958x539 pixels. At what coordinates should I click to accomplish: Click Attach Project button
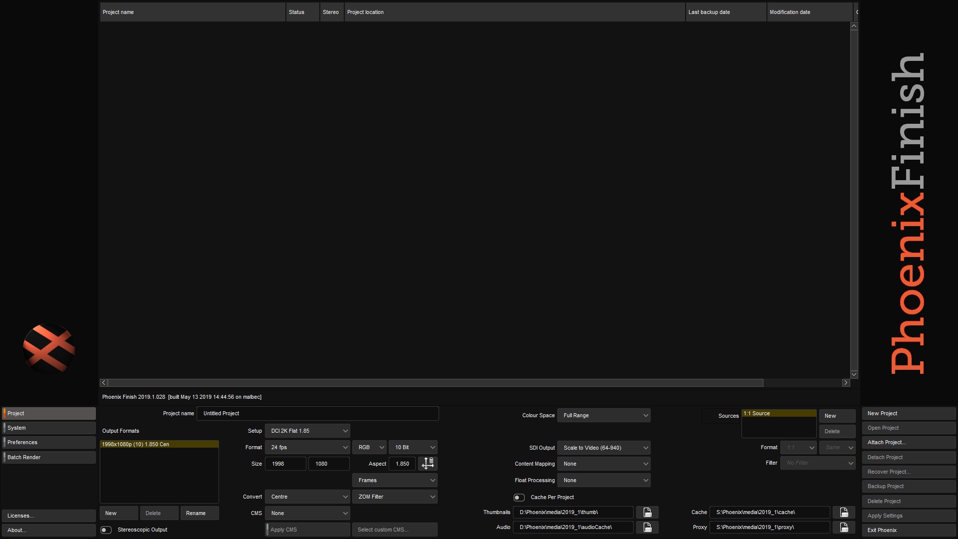click(909, 442)
